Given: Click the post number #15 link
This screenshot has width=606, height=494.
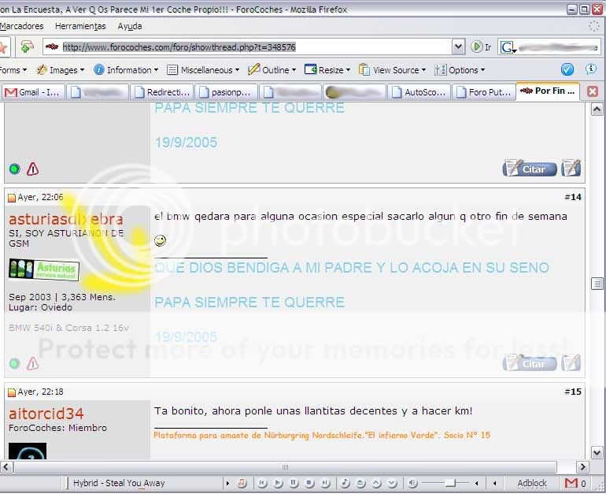Looking at the screenshot, I should (x=573, y=392).
